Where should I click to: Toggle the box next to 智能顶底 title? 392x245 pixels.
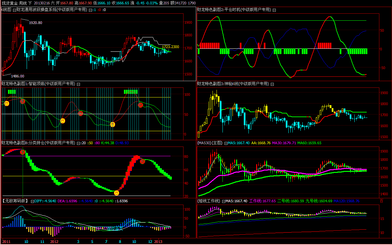click(x=79, y=84)
